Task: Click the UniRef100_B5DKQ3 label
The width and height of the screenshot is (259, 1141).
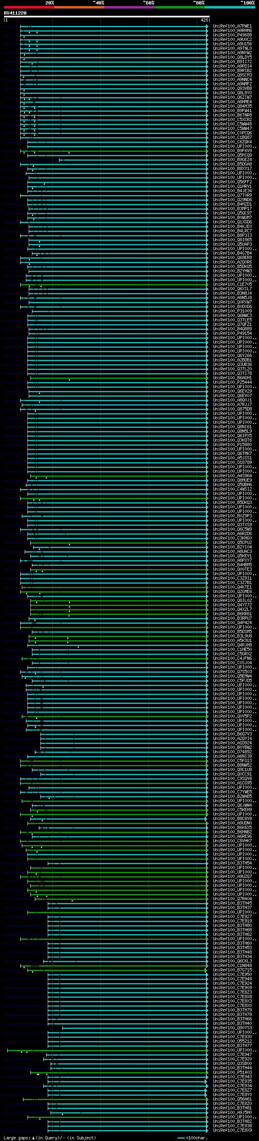Action: (232, 502)
